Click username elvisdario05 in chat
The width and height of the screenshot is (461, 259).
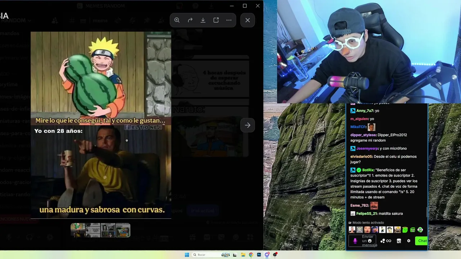[x=361, y=156]
